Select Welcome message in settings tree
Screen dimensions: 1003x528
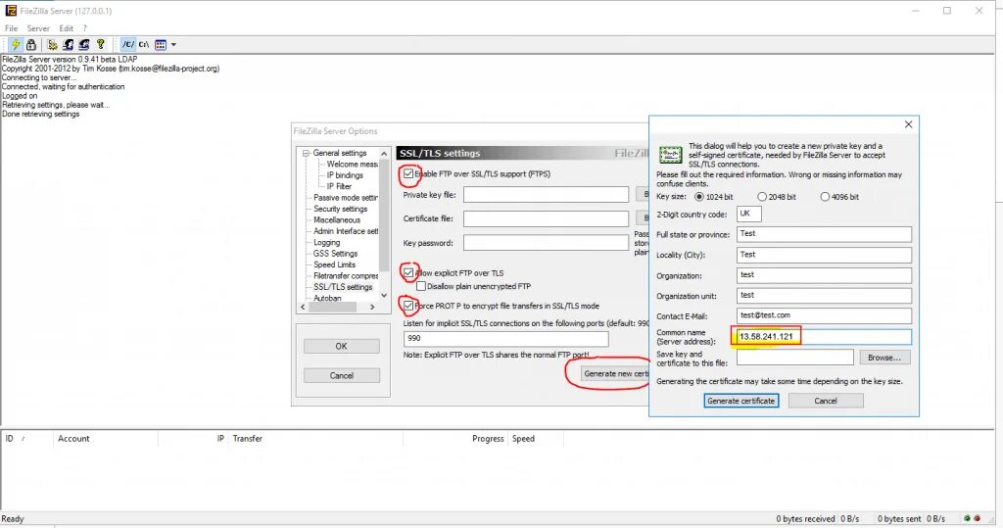(352, 164)
